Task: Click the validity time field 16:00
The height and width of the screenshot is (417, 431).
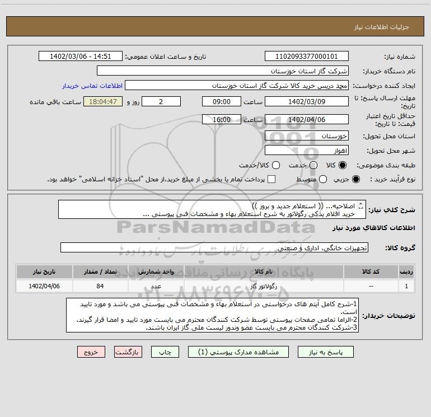Action: click(x=222, y=119)
